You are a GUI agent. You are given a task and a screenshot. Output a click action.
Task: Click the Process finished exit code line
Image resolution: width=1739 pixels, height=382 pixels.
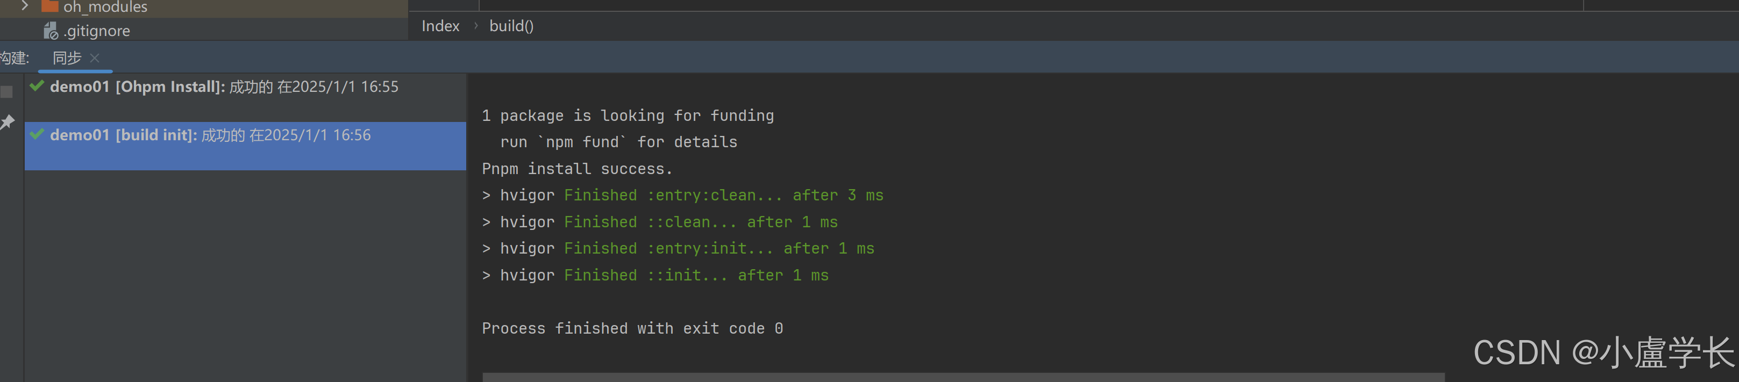pos(632,329)
